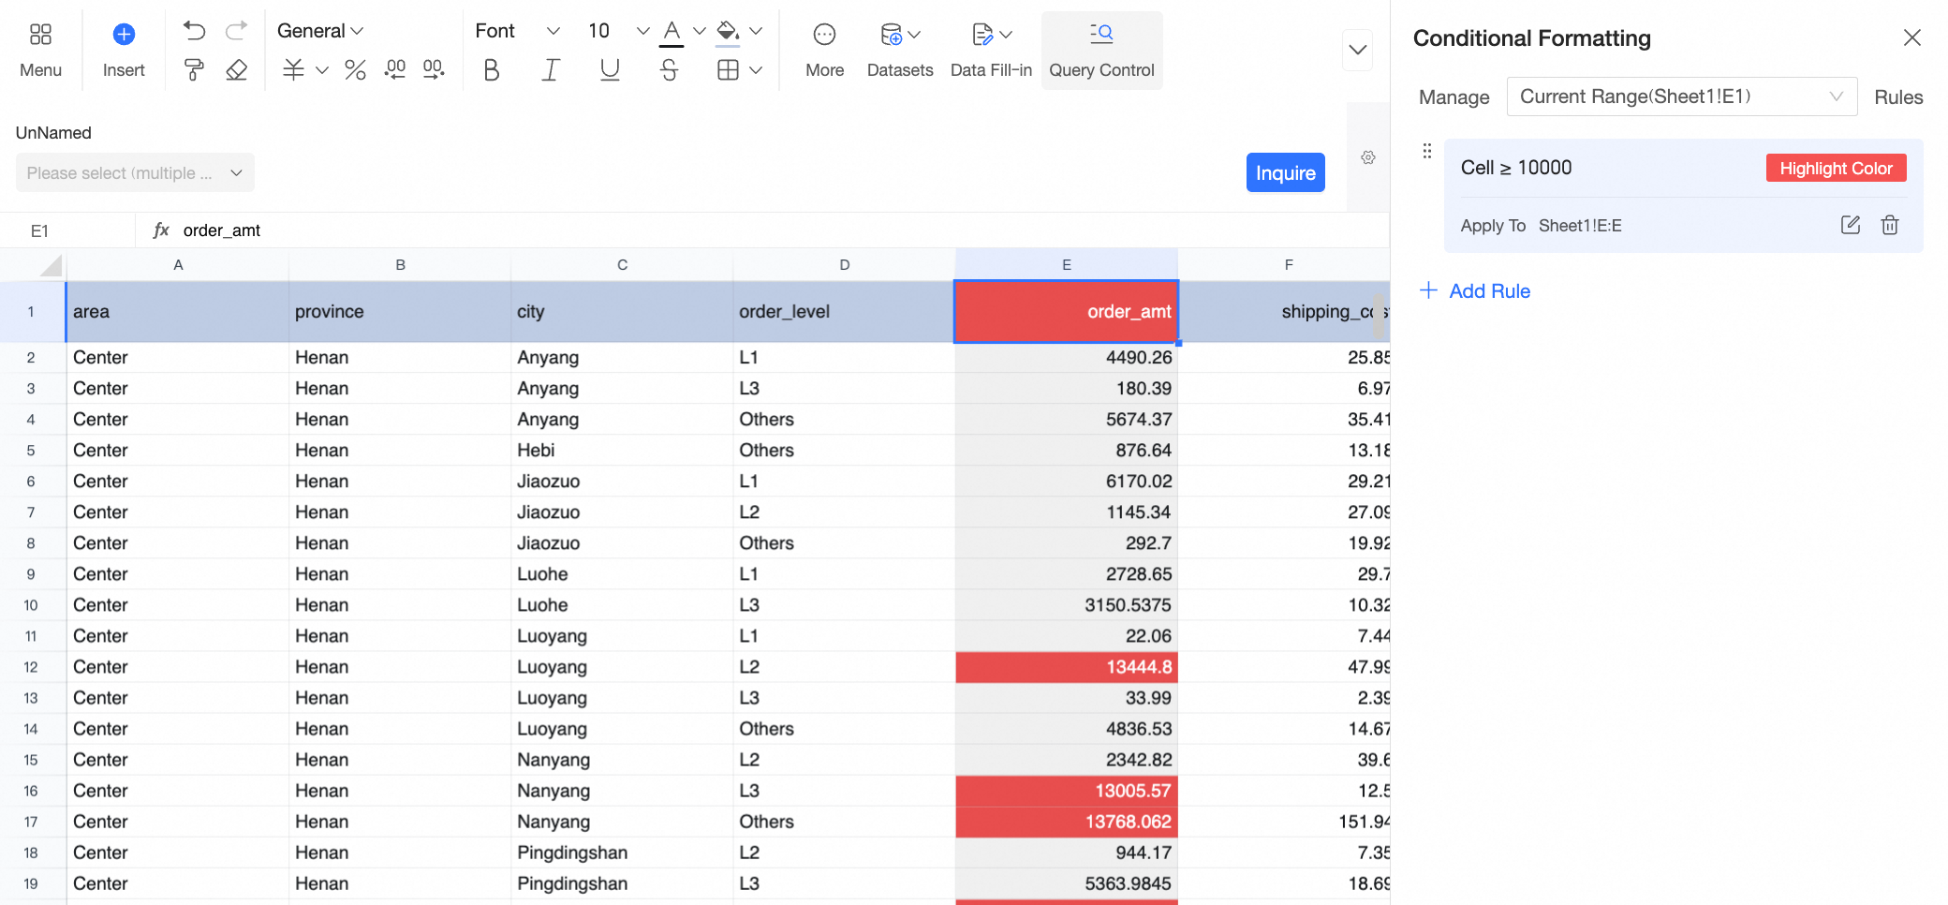Open the Font family dropdown
The image size is (1948, 905).
point(517,31)
